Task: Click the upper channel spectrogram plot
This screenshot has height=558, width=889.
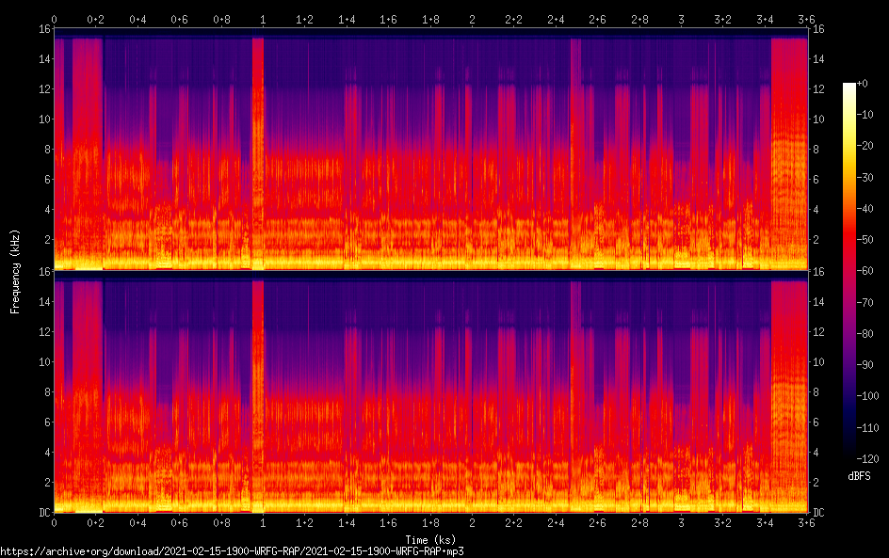Action: coord(431,149)
